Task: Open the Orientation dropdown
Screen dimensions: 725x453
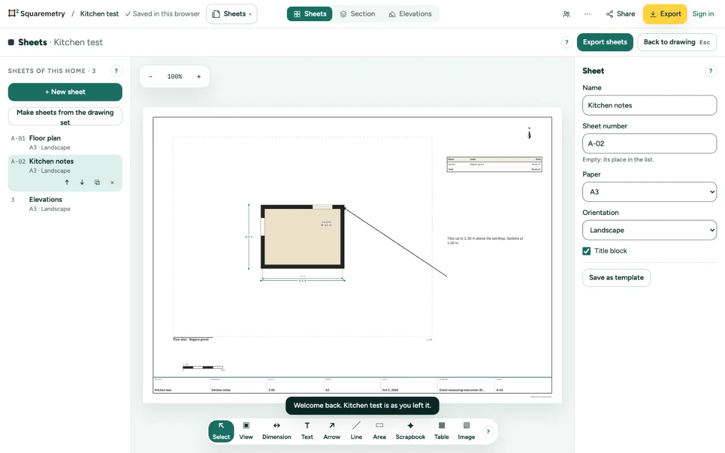Action: (649, 230)
